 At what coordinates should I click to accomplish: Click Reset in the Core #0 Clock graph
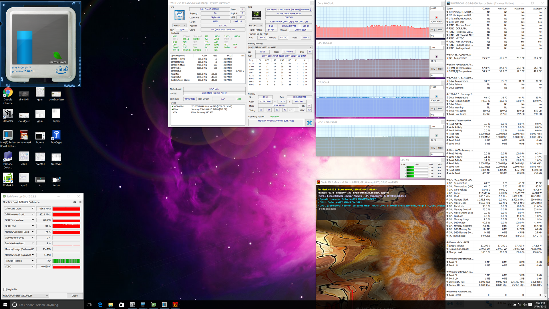440,29
